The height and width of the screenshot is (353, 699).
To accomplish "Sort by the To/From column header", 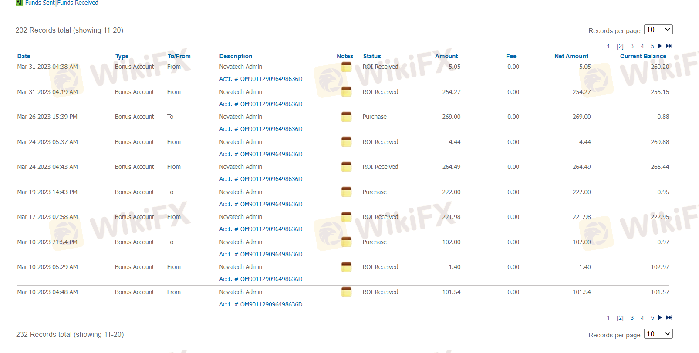I will coord(179,56).
